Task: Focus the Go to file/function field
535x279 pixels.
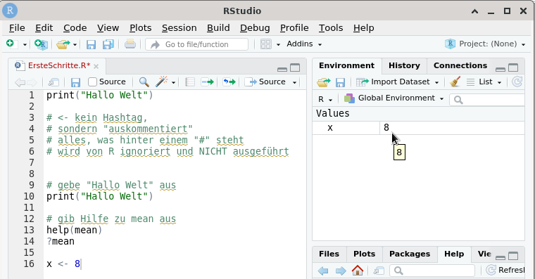Action: pyautogui.click(x=197, y=44)
